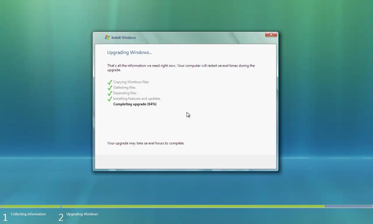Click the checkmark beside Expanding files

pos(110,93)
